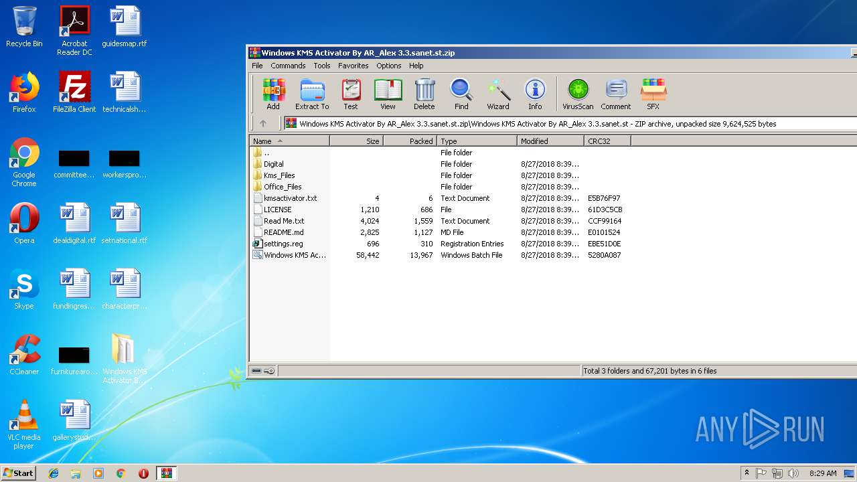Sort by Type column header
Viewport: 857px width, 482px height.
[477, 141]
